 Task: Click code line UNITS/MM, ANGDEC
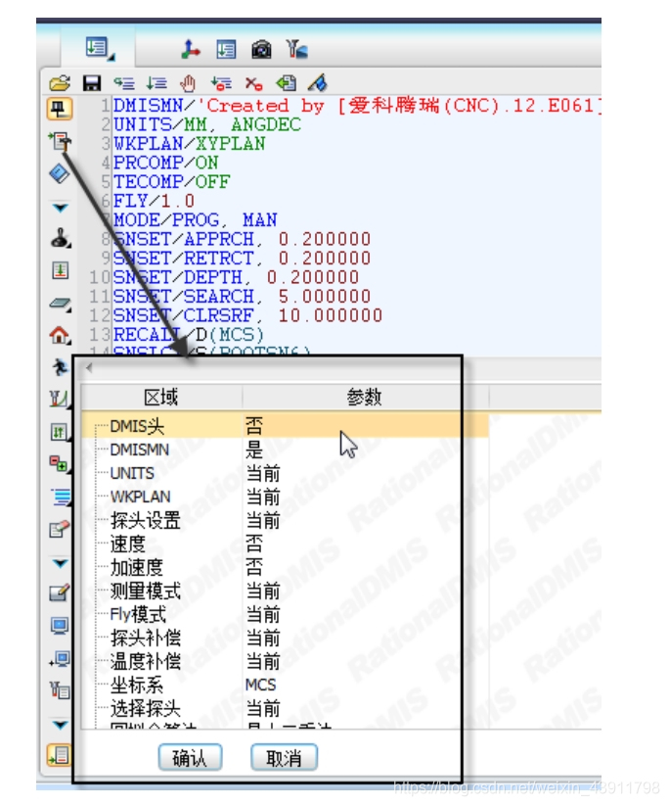(207, 124)
